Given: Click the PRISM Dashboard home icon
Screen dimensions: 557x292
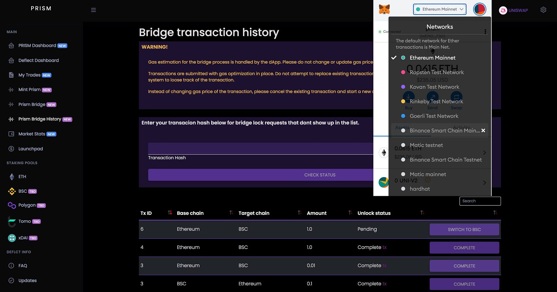Looking at the screenshot, I should point(11,46).
